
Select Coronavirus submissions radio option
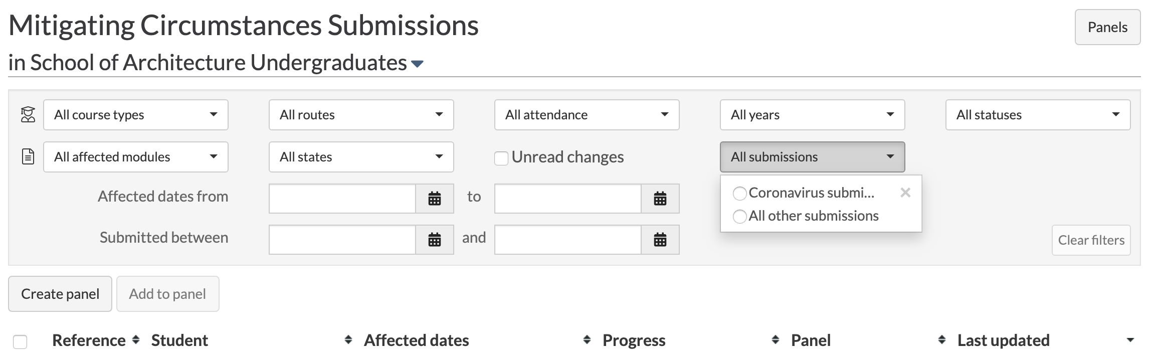[739, 193]
